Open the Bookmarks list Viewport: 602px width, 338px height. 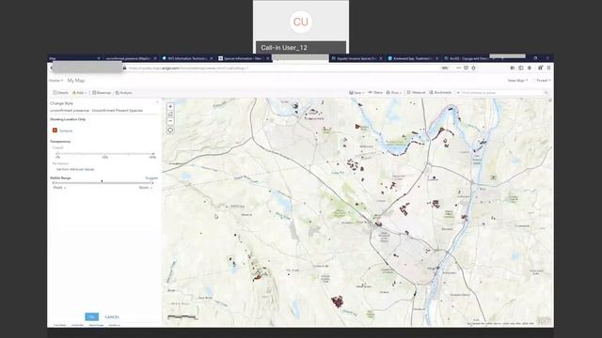440,93
